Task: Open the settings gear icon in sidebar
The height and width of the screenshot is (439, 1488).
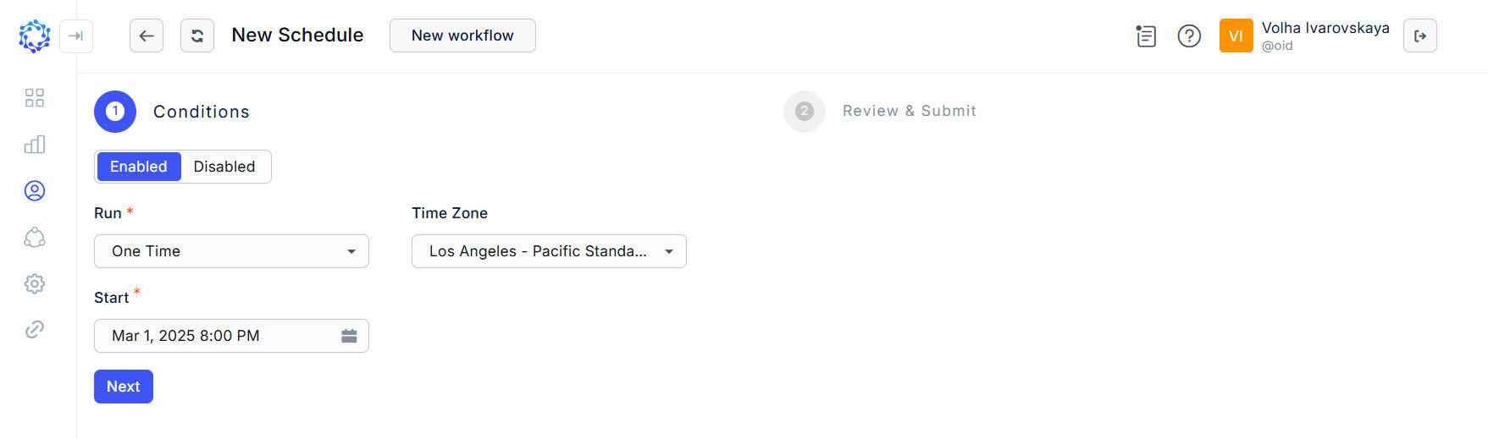Action: click(35, 283)
